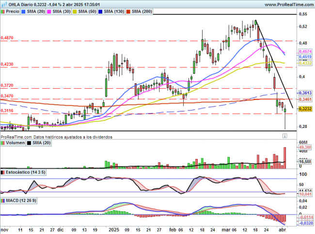
Task: Click the 0,3613 SMA value tag
Action: pyautogui.click(x=305, y=93)
